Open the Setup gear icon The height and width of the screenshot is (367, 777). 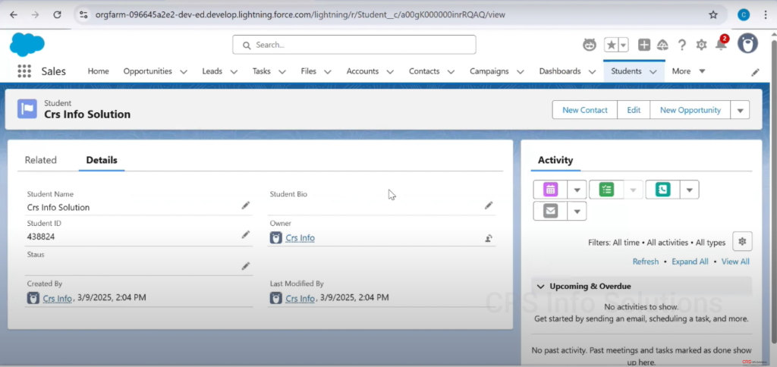(701, 45)
